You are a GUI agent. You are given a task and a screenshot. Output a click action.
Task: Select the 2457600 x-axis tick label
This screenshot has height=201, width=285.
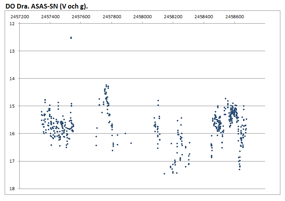click(x=81, y=17)
